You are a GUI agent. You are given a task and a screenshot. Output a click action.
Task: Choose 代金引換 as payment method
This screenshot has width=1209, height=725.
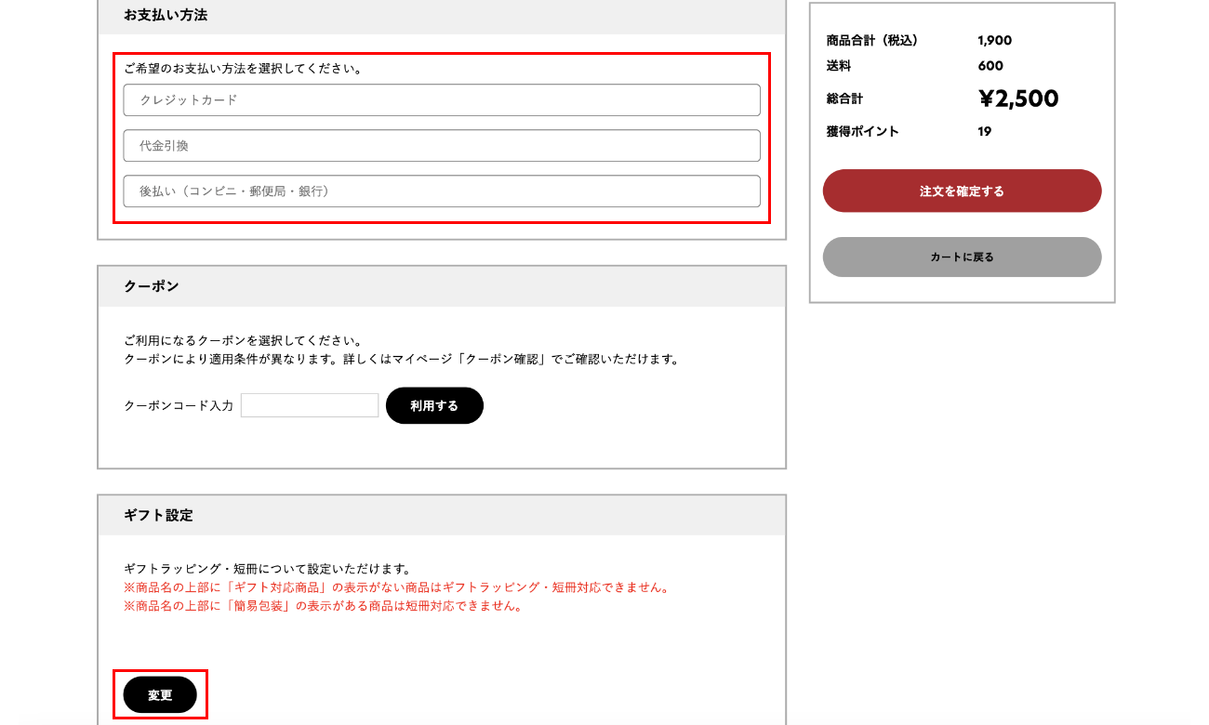(x=441, y=146)
